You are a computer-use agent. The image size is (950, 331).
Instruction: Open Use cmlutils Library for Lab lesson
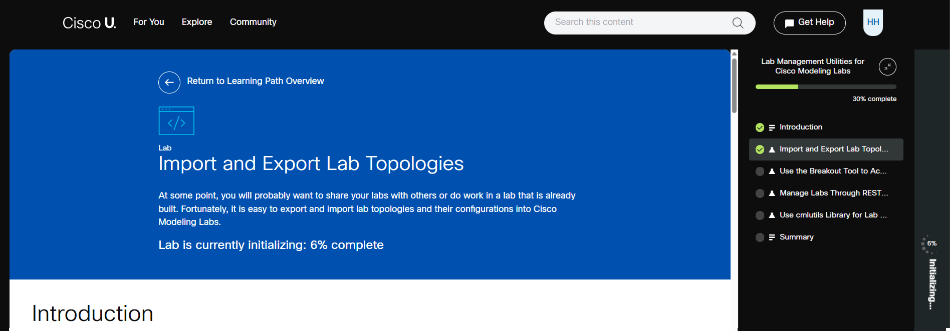(826, 215)
